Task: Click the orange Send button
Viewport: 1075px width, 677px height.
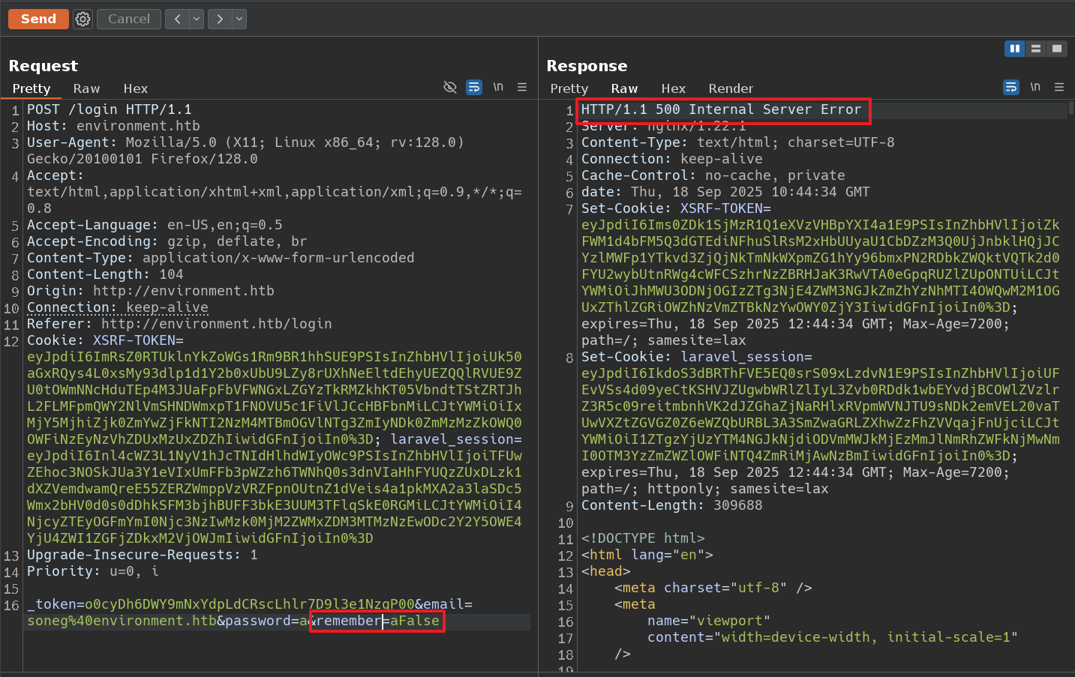Action: click(38, 19)
